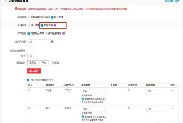Viewport: 183px width, 123px height.
Task: Open help icon next to 店铺全部库存
Action: coord(64,33)
